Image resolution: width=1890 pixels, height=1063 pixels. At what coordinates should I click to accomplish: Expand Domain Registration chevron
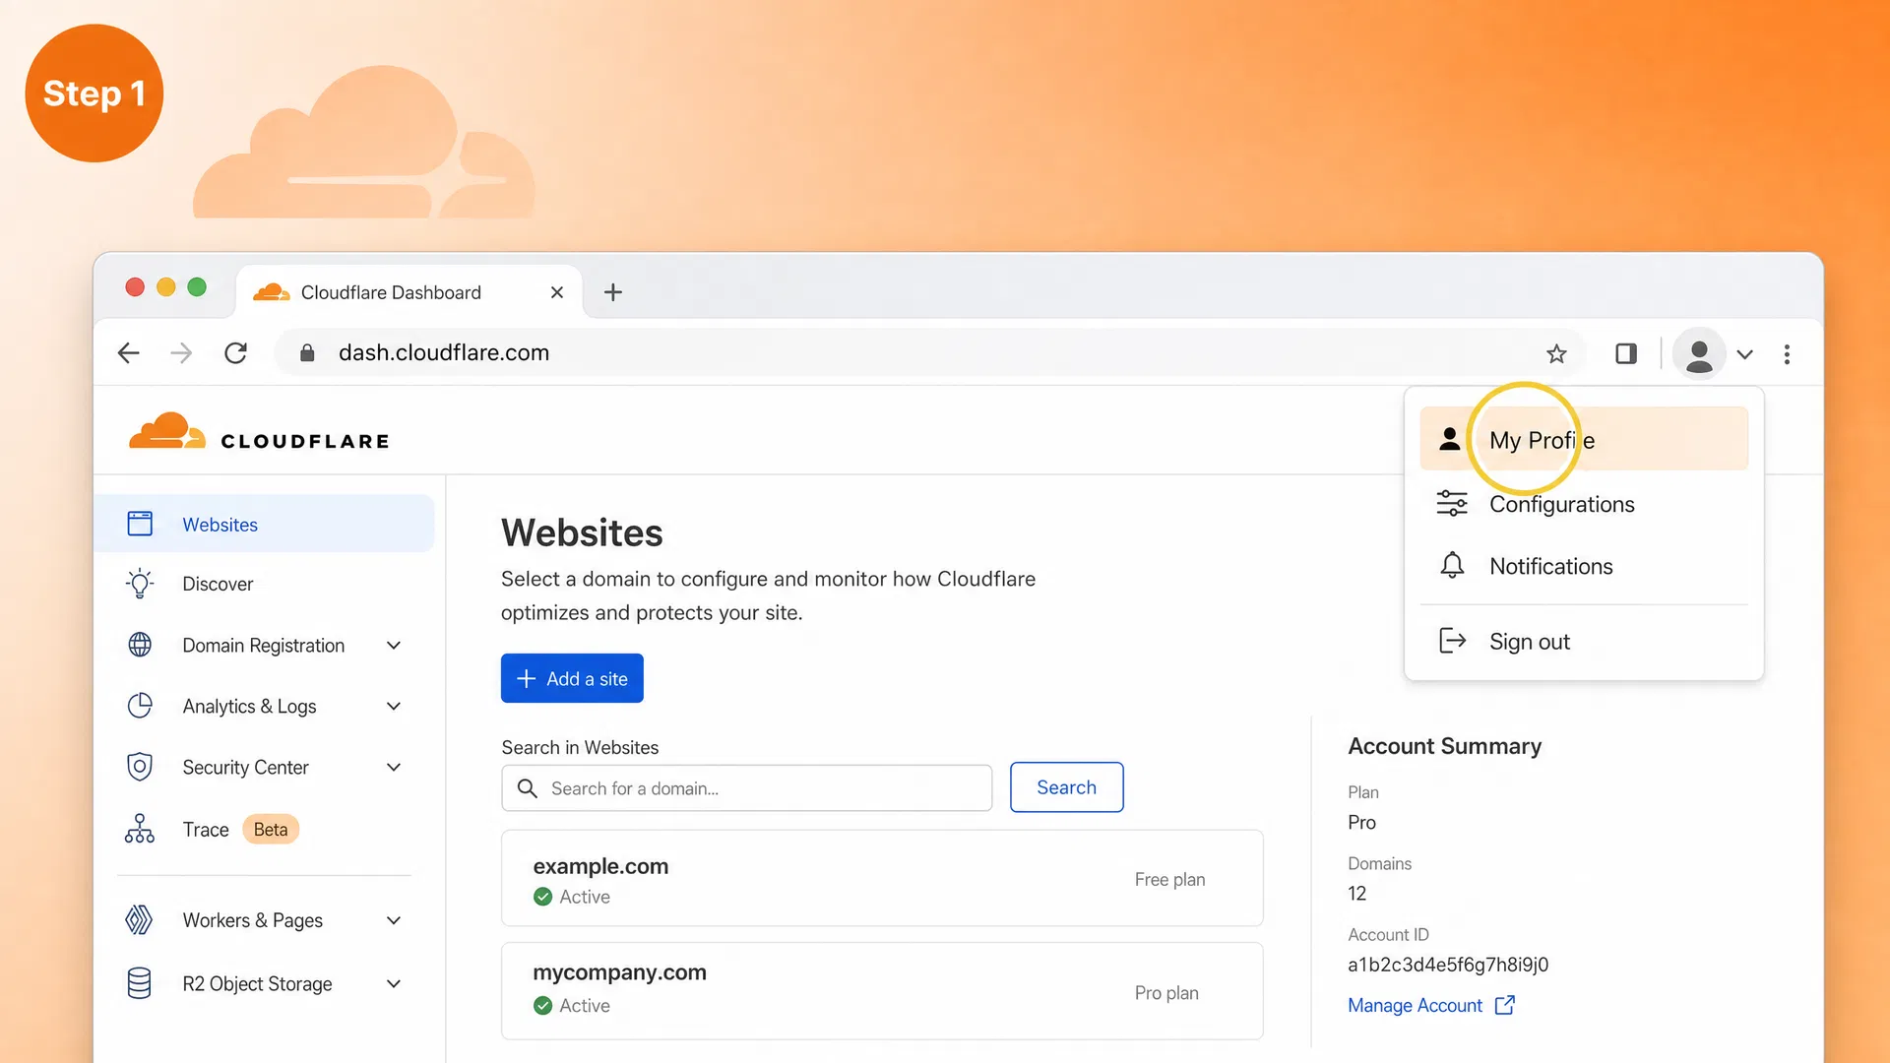(x=394, y=646)
